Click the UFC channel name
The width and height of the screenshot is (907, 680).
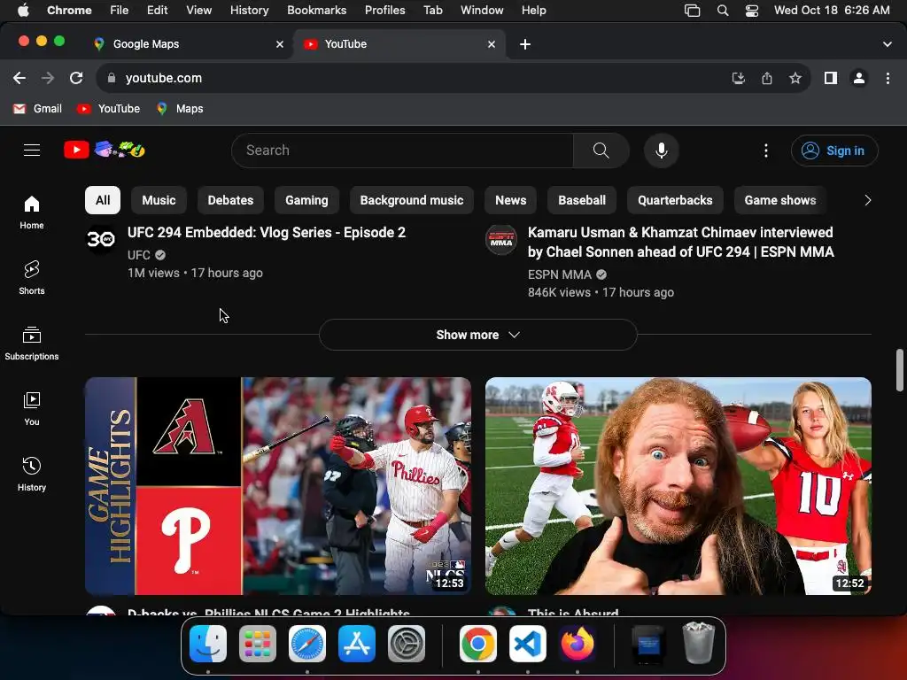139,255
